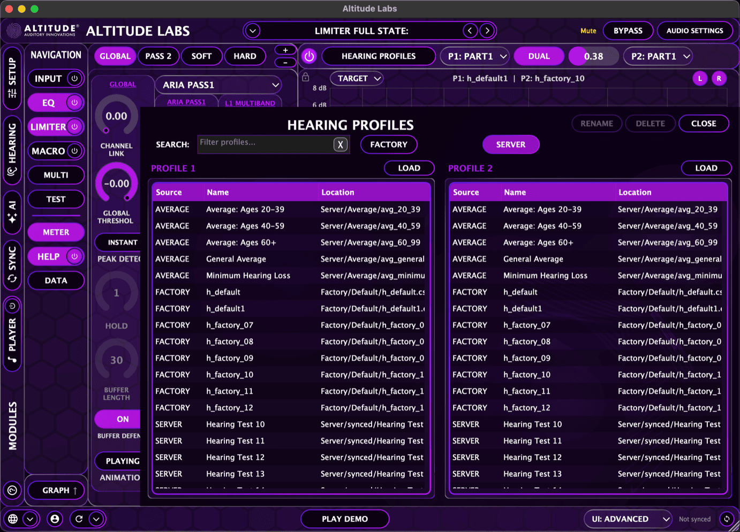Adjust the GLOBAL THRESHOLD knob
The width and height of the screenshot is (740, 532).
coord(116,183)
